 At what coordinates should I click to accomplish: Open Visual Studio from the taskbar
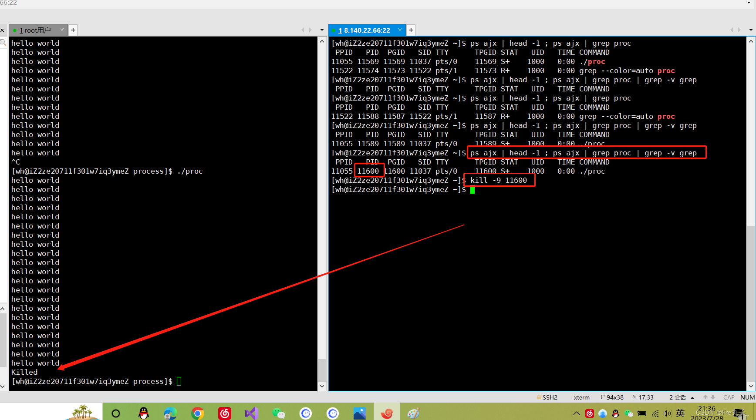pos(252,413)
